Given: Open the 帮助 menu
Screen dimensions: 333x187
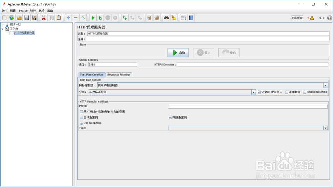Looking at the screenshot, I should pos(50,11).
